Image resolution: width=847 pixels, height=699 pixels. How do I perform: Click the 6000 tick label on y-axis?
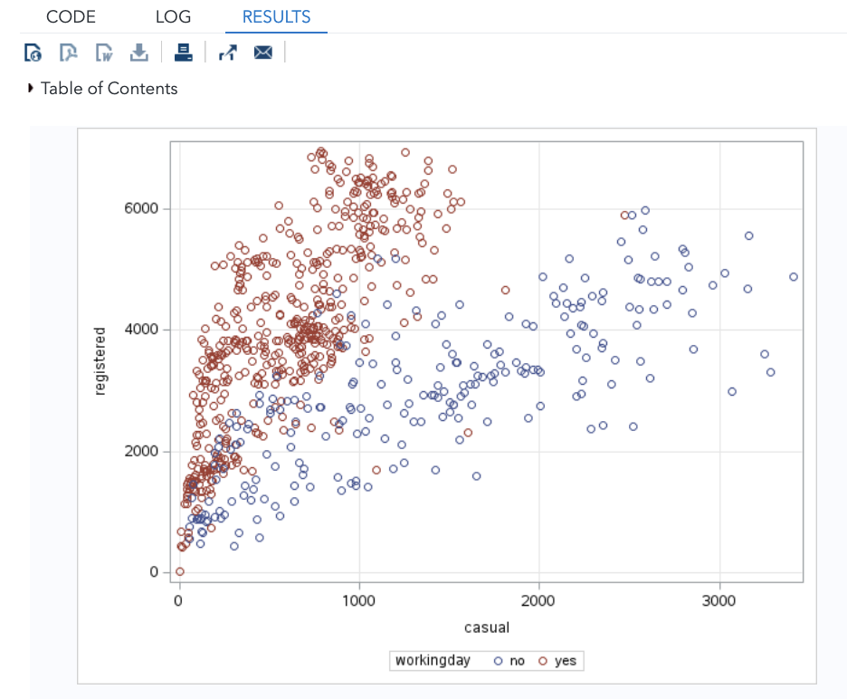pos(141,208)
